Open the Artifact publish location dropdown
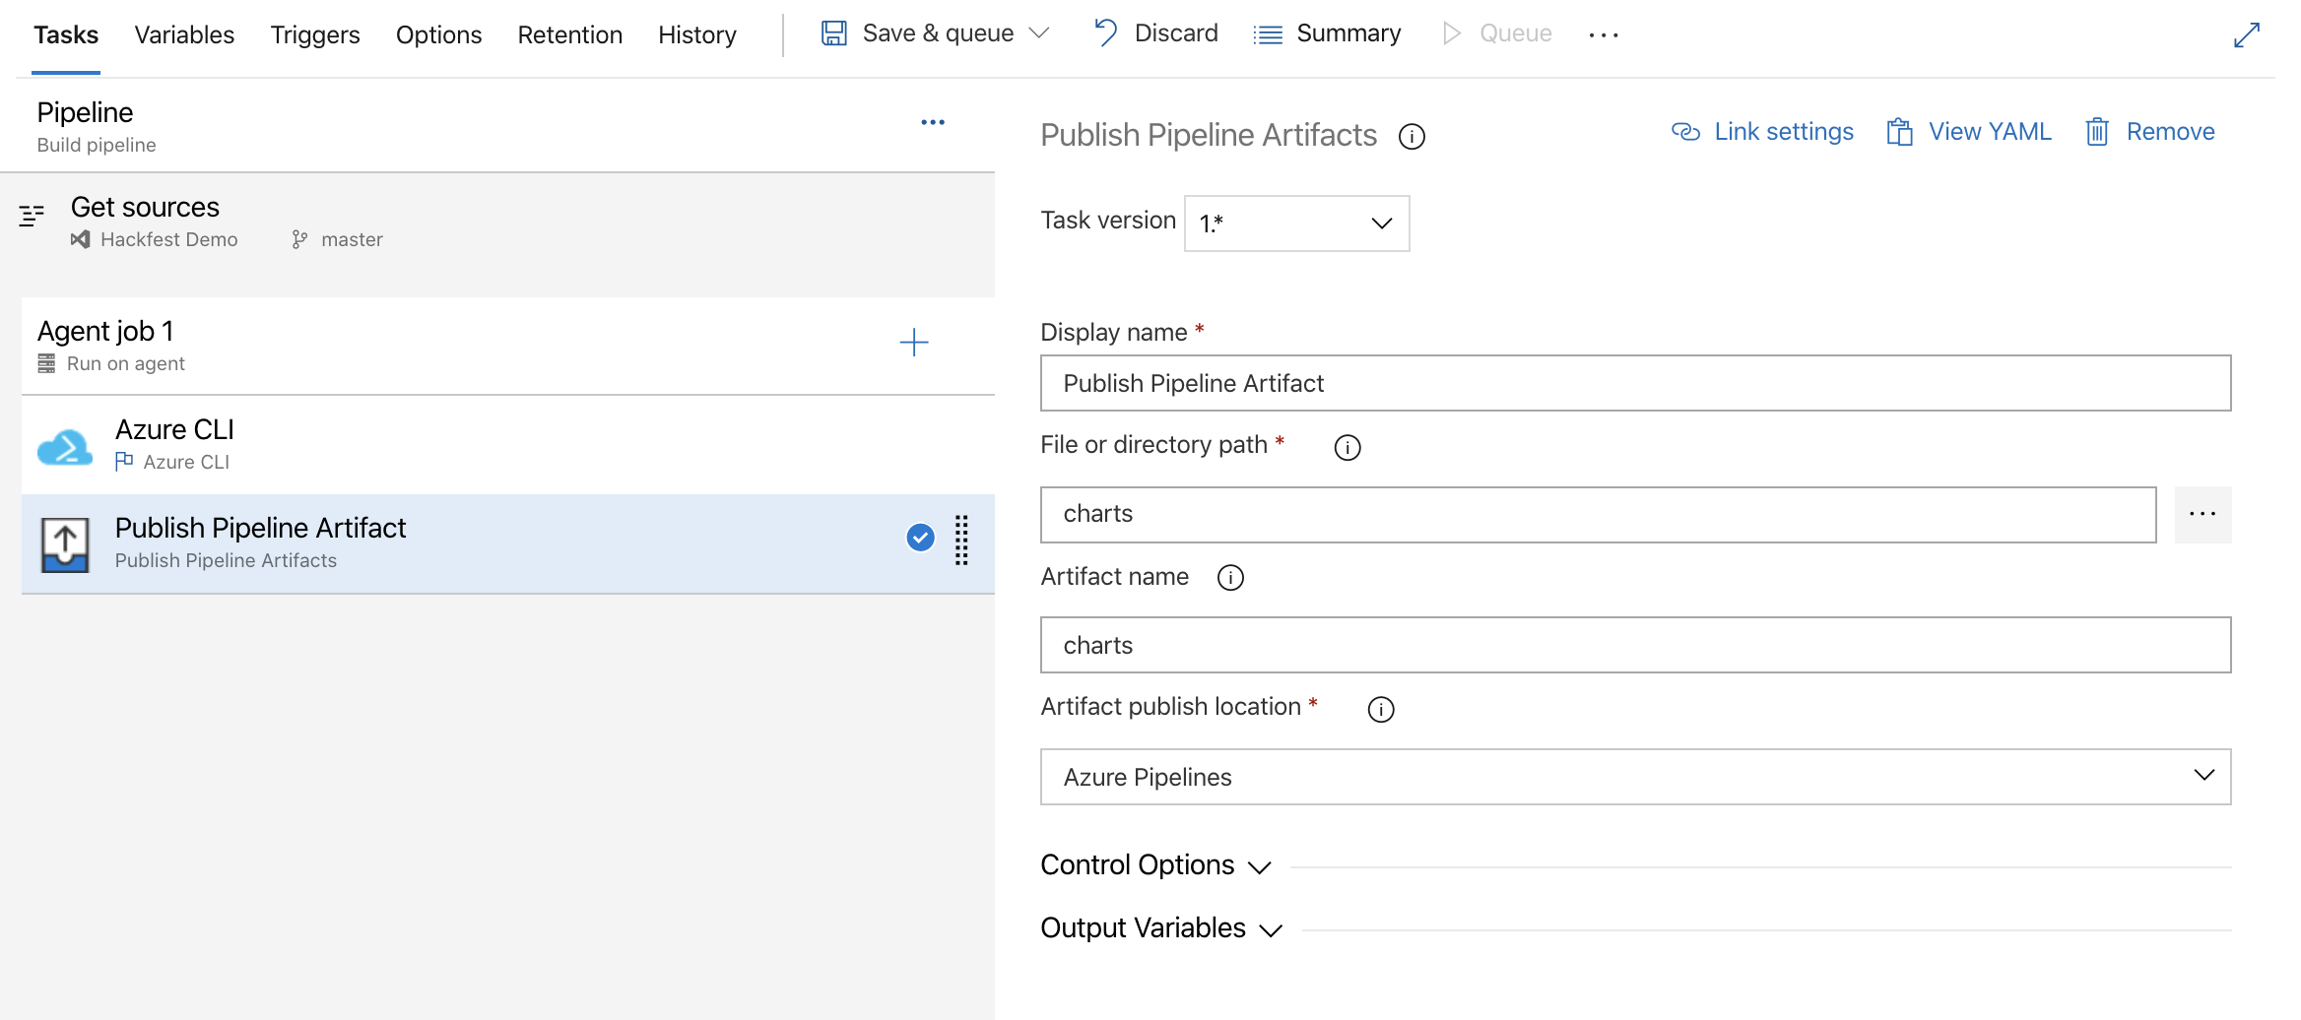This screenshot has width=2301, height=1020. 1635,777
